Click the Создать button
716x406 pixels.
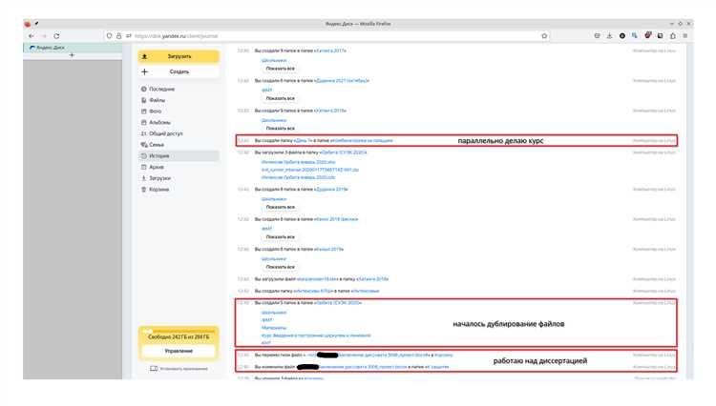[x=179, y=71]
